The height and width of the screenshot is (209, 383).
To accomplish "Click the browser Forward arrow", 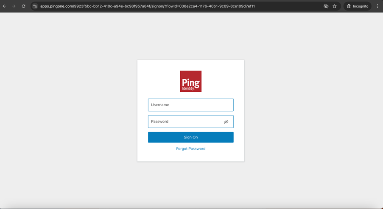I will [14, 6].
